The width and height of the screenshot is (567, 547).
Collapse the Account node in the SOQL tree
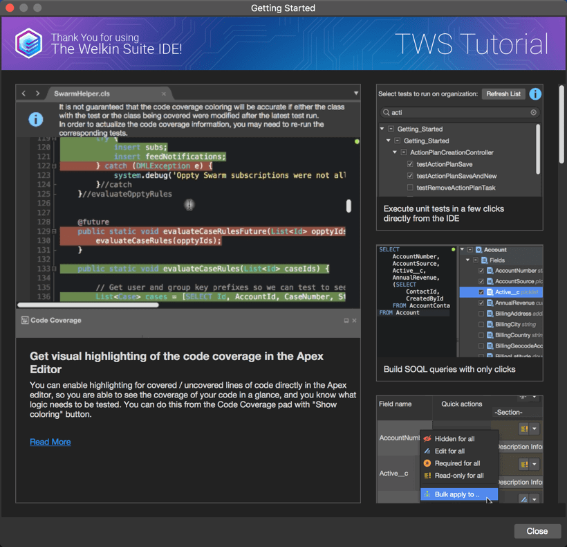point(462,249)
